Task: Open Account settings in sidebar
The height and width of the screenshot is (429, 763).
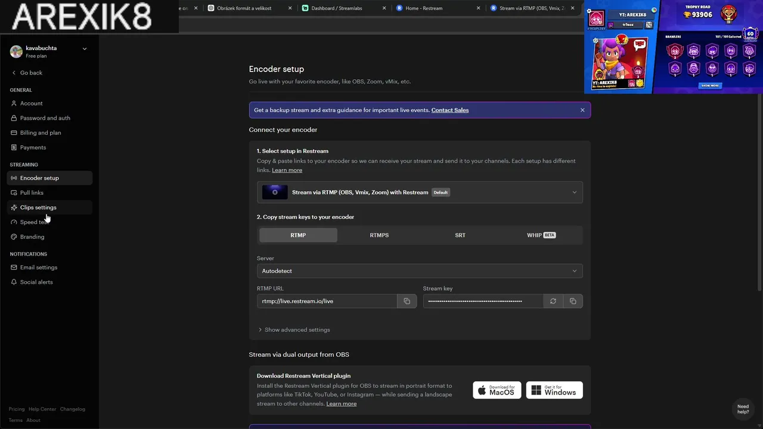Action: coord(49,103)
